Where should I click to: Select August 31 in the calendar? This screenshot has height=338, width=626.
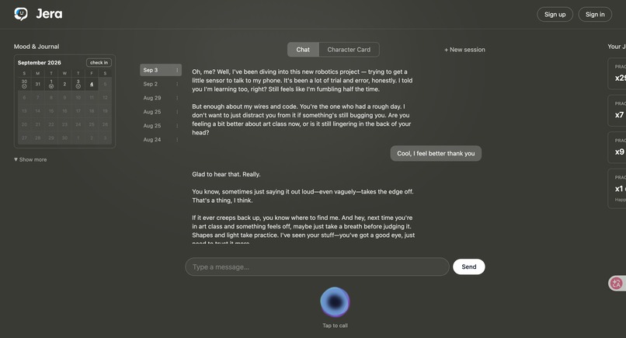[37, 84]
